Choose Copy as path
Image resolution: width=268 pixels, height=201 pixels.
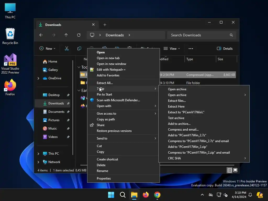coord(124,119)
